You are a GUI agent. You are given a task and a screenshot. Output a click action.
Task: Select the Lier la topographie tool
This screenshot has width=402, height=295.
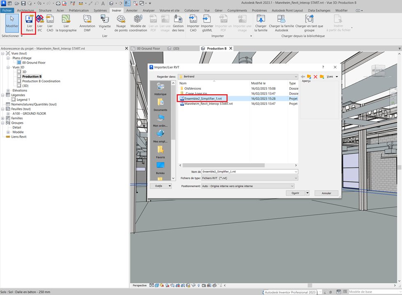[66, 23]
